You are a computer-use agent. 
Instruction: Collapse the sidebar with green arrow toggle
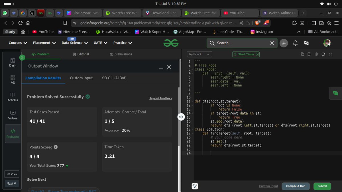(22, 58)
